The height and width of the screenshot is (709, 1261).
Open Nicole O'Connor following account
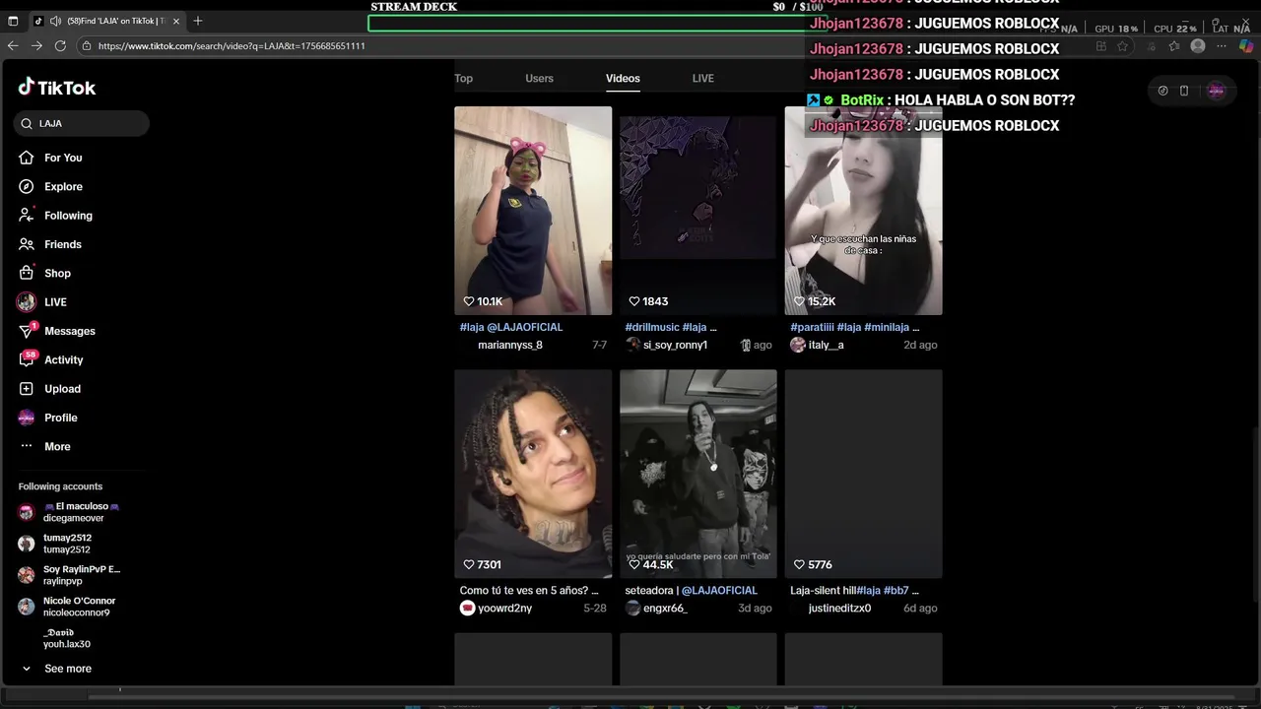67,607
